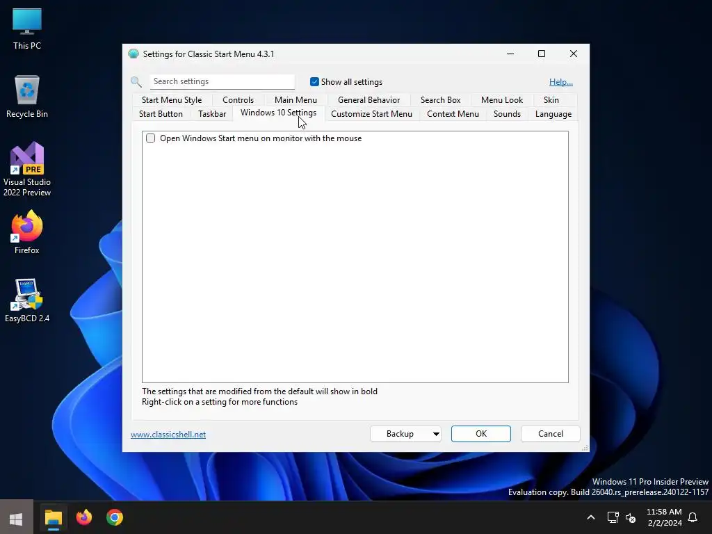Click the Windows Start button
This screenshot has width=712, height=534.
pos(17,519)
